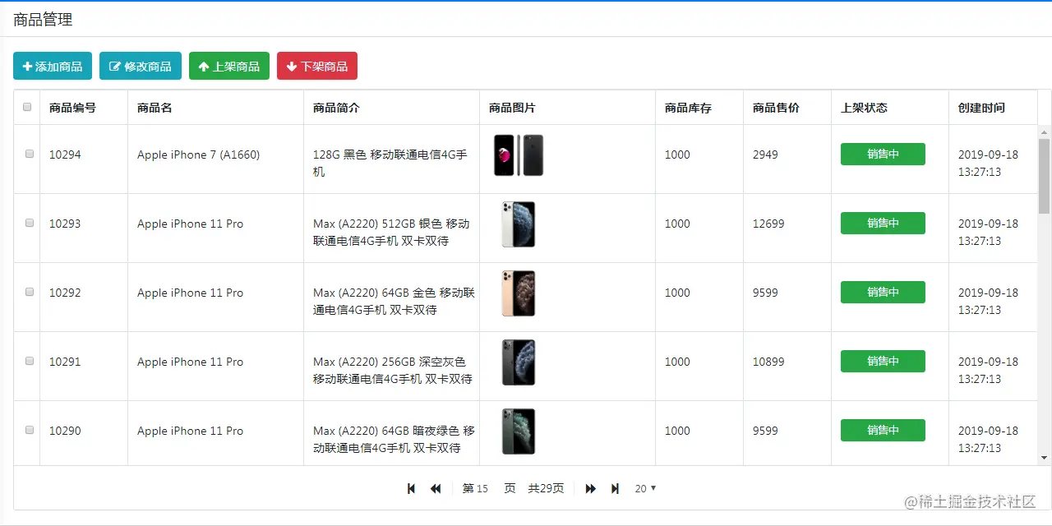Viewport: 1052px width, 526px height.
Task: View midnight green iPhone image for 10290
Action: 519,431
